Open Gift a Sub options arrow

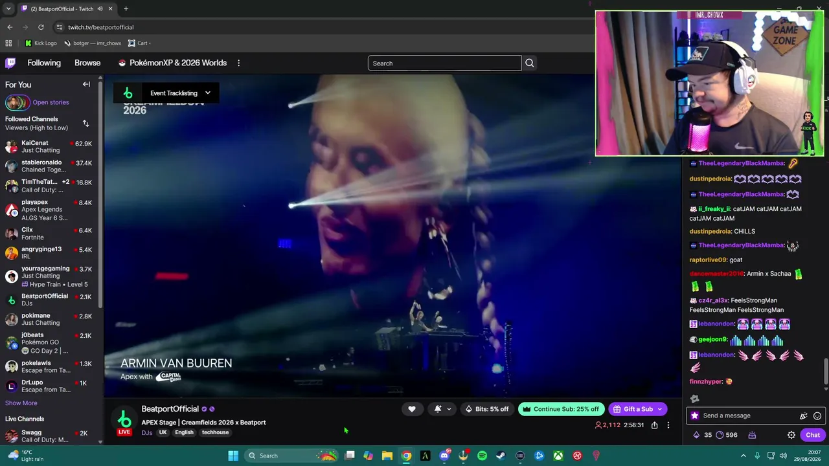tap(660, 409)
